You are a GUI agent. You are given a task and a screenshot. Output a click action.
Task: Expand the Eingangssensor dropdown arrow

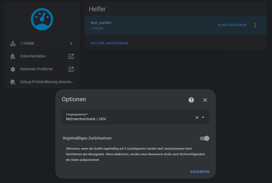click(x=203, y=118)
